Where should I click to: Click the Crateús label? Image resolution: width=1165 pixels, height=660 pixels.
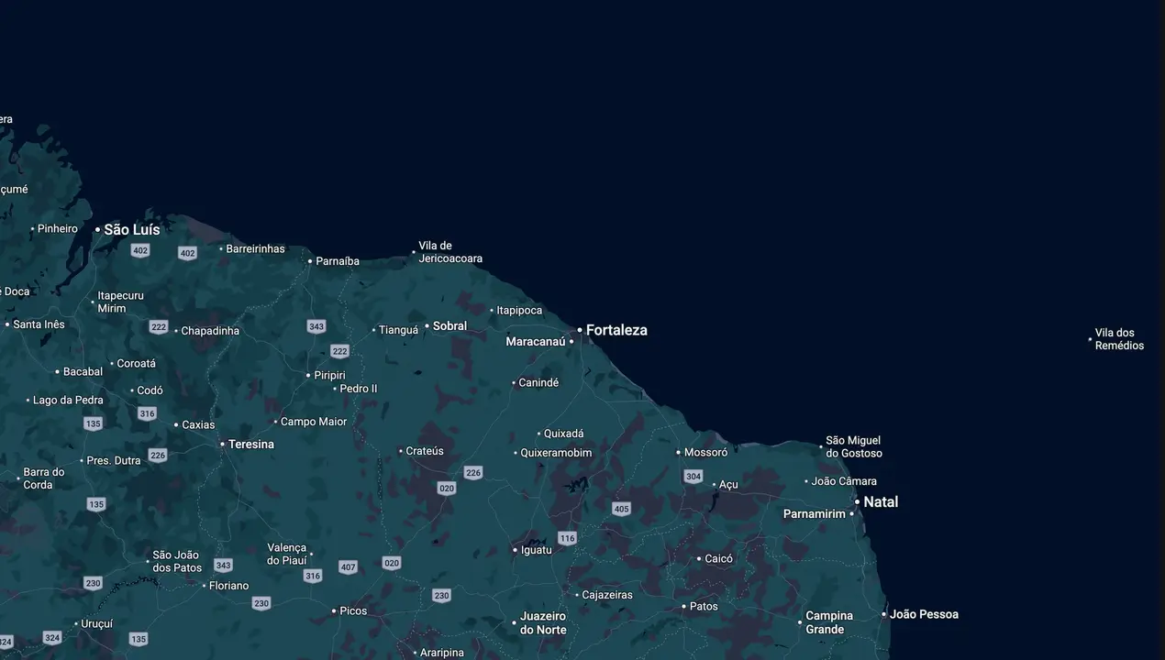[x=424, y=451]
